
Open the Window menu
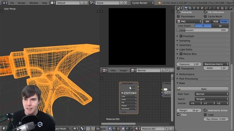coord(34,3)
